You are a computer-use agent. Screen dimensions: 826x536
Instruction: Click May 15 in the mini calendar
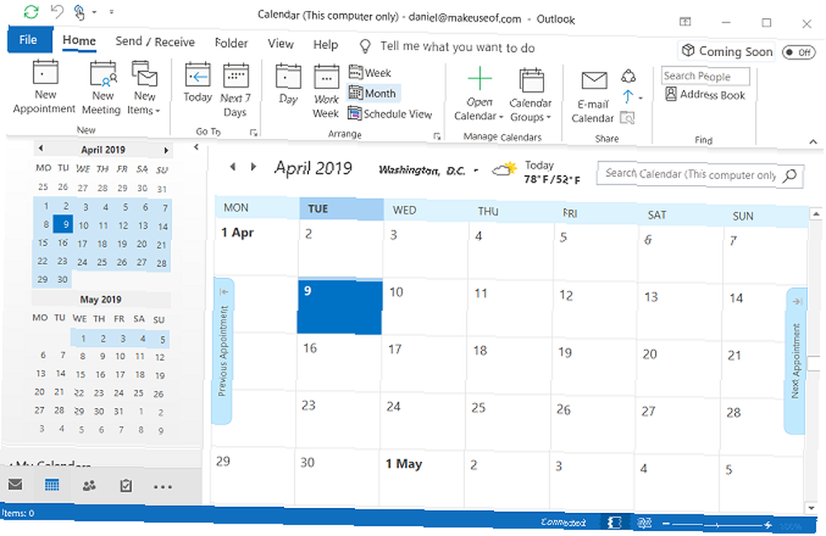point(80,375)
